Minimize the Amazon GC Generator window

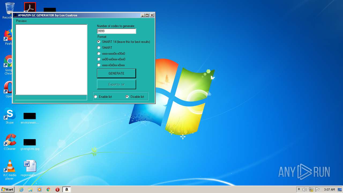(x=143, y=15)
